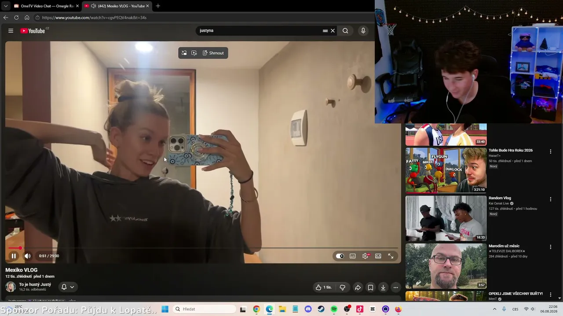Open the player settings gear
This screenshot has height=316, width=563.
pos(365,256)
